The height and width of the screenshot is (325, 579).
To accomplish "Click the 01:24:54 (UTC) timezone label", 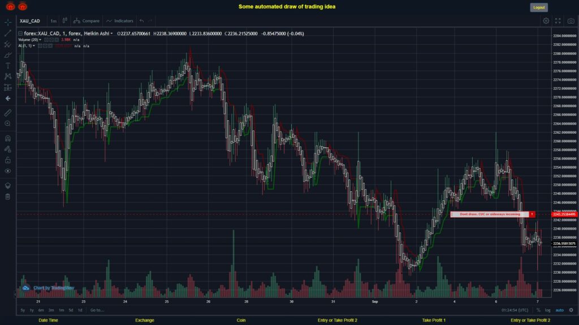I will tap(515, 310).
